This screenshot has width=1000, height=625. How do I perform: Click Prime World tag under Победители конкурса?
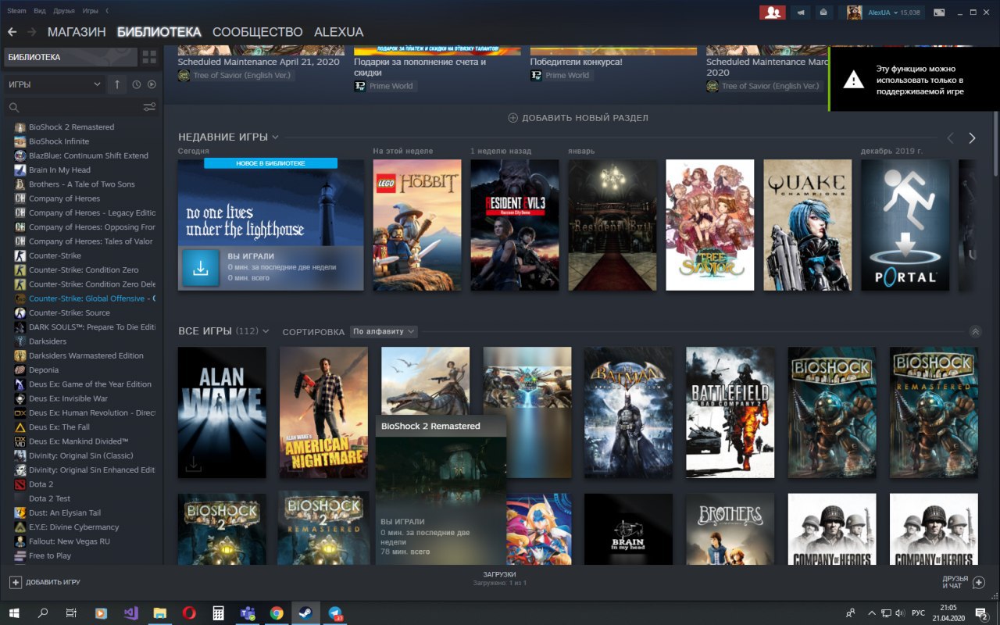562,76
